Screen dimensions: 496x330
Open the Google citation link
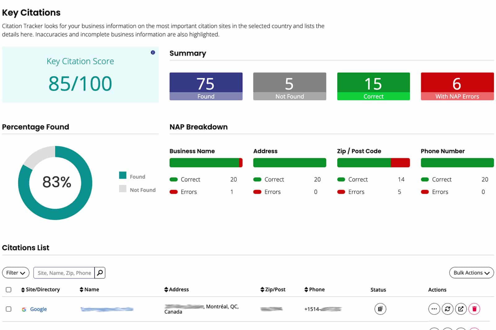click(x=38, y=309)
